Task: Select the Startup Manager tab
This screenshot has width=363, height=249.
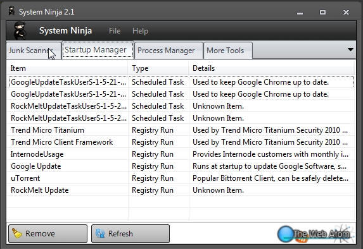Action: click(98, 49)
